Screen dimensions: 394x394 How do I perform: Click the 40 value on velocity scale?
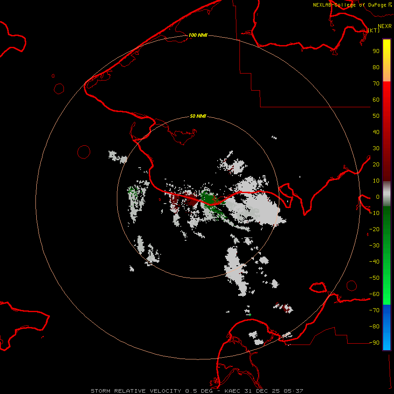[x=376, y=132]
